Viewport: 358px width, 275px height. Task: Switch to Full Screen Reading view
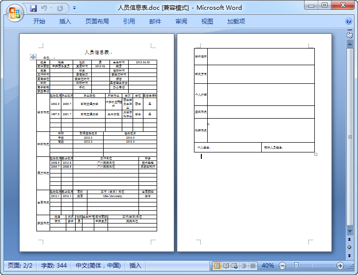tap(226, 266)
